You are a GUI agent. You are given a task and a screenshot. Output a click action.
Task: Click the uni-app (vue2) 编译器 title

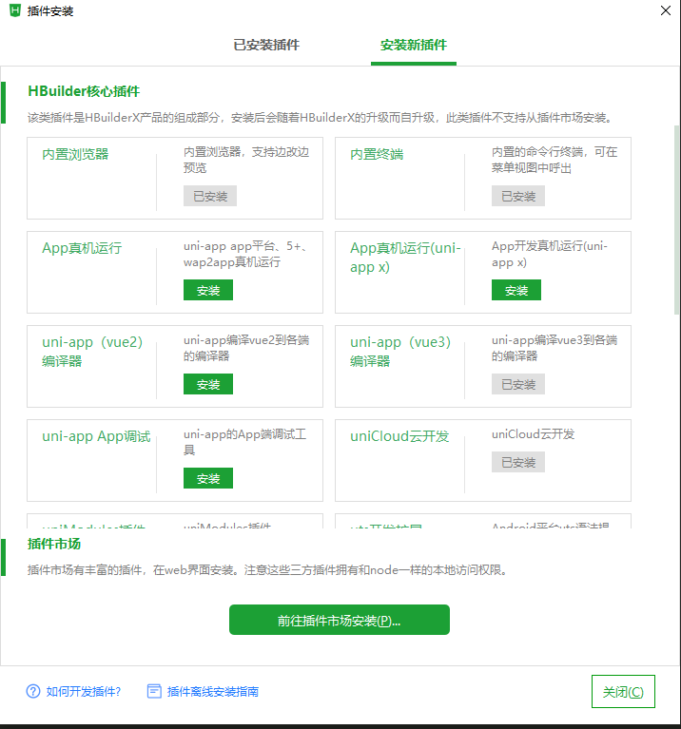[92, 351]
